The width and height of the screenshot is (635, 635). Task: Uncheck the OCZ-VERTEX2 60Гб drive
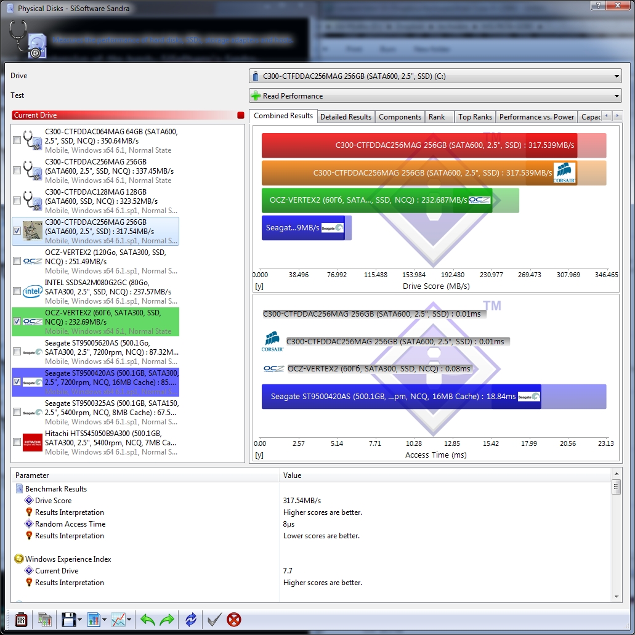coord(17,322)
